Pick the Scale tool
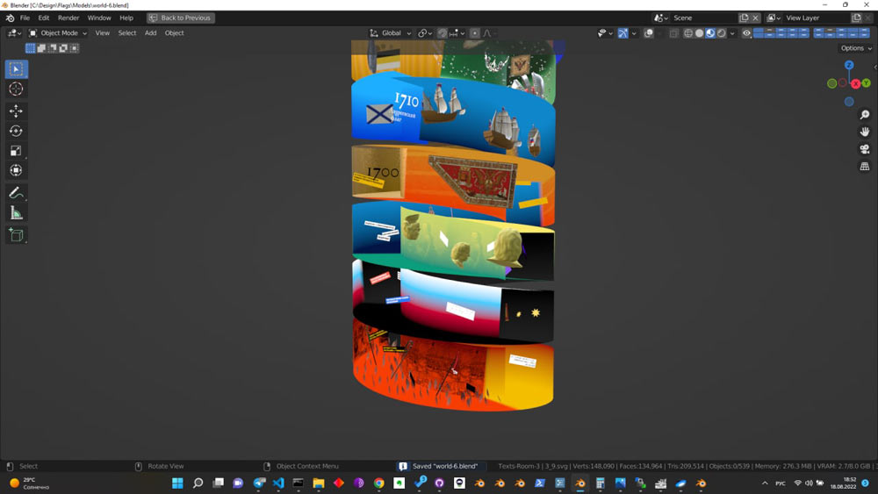Image resolution: width=878 pixels, height=494 pixels. 16,151
